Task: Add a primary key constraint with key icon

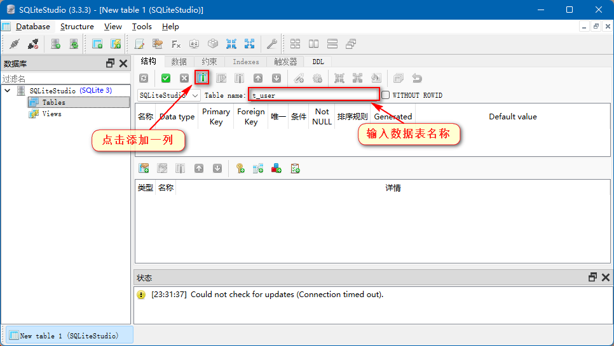Action: (x=240, y=168)
